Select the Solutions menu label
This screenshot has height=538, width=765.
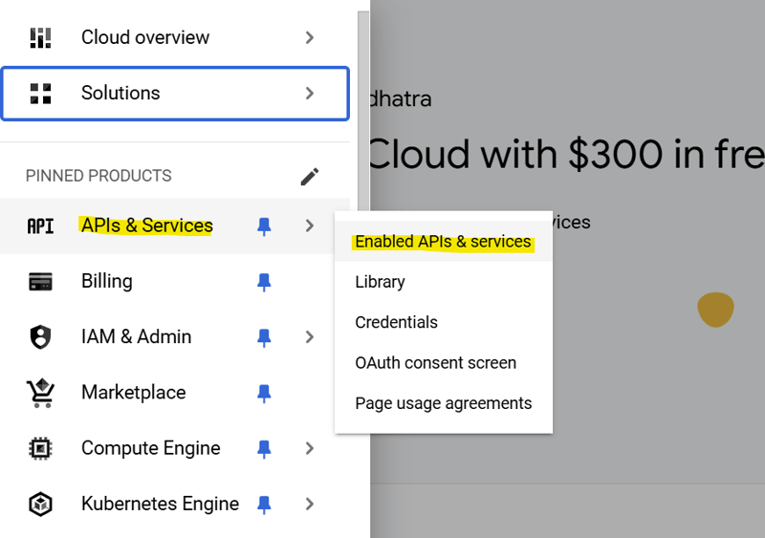(120, 93)
